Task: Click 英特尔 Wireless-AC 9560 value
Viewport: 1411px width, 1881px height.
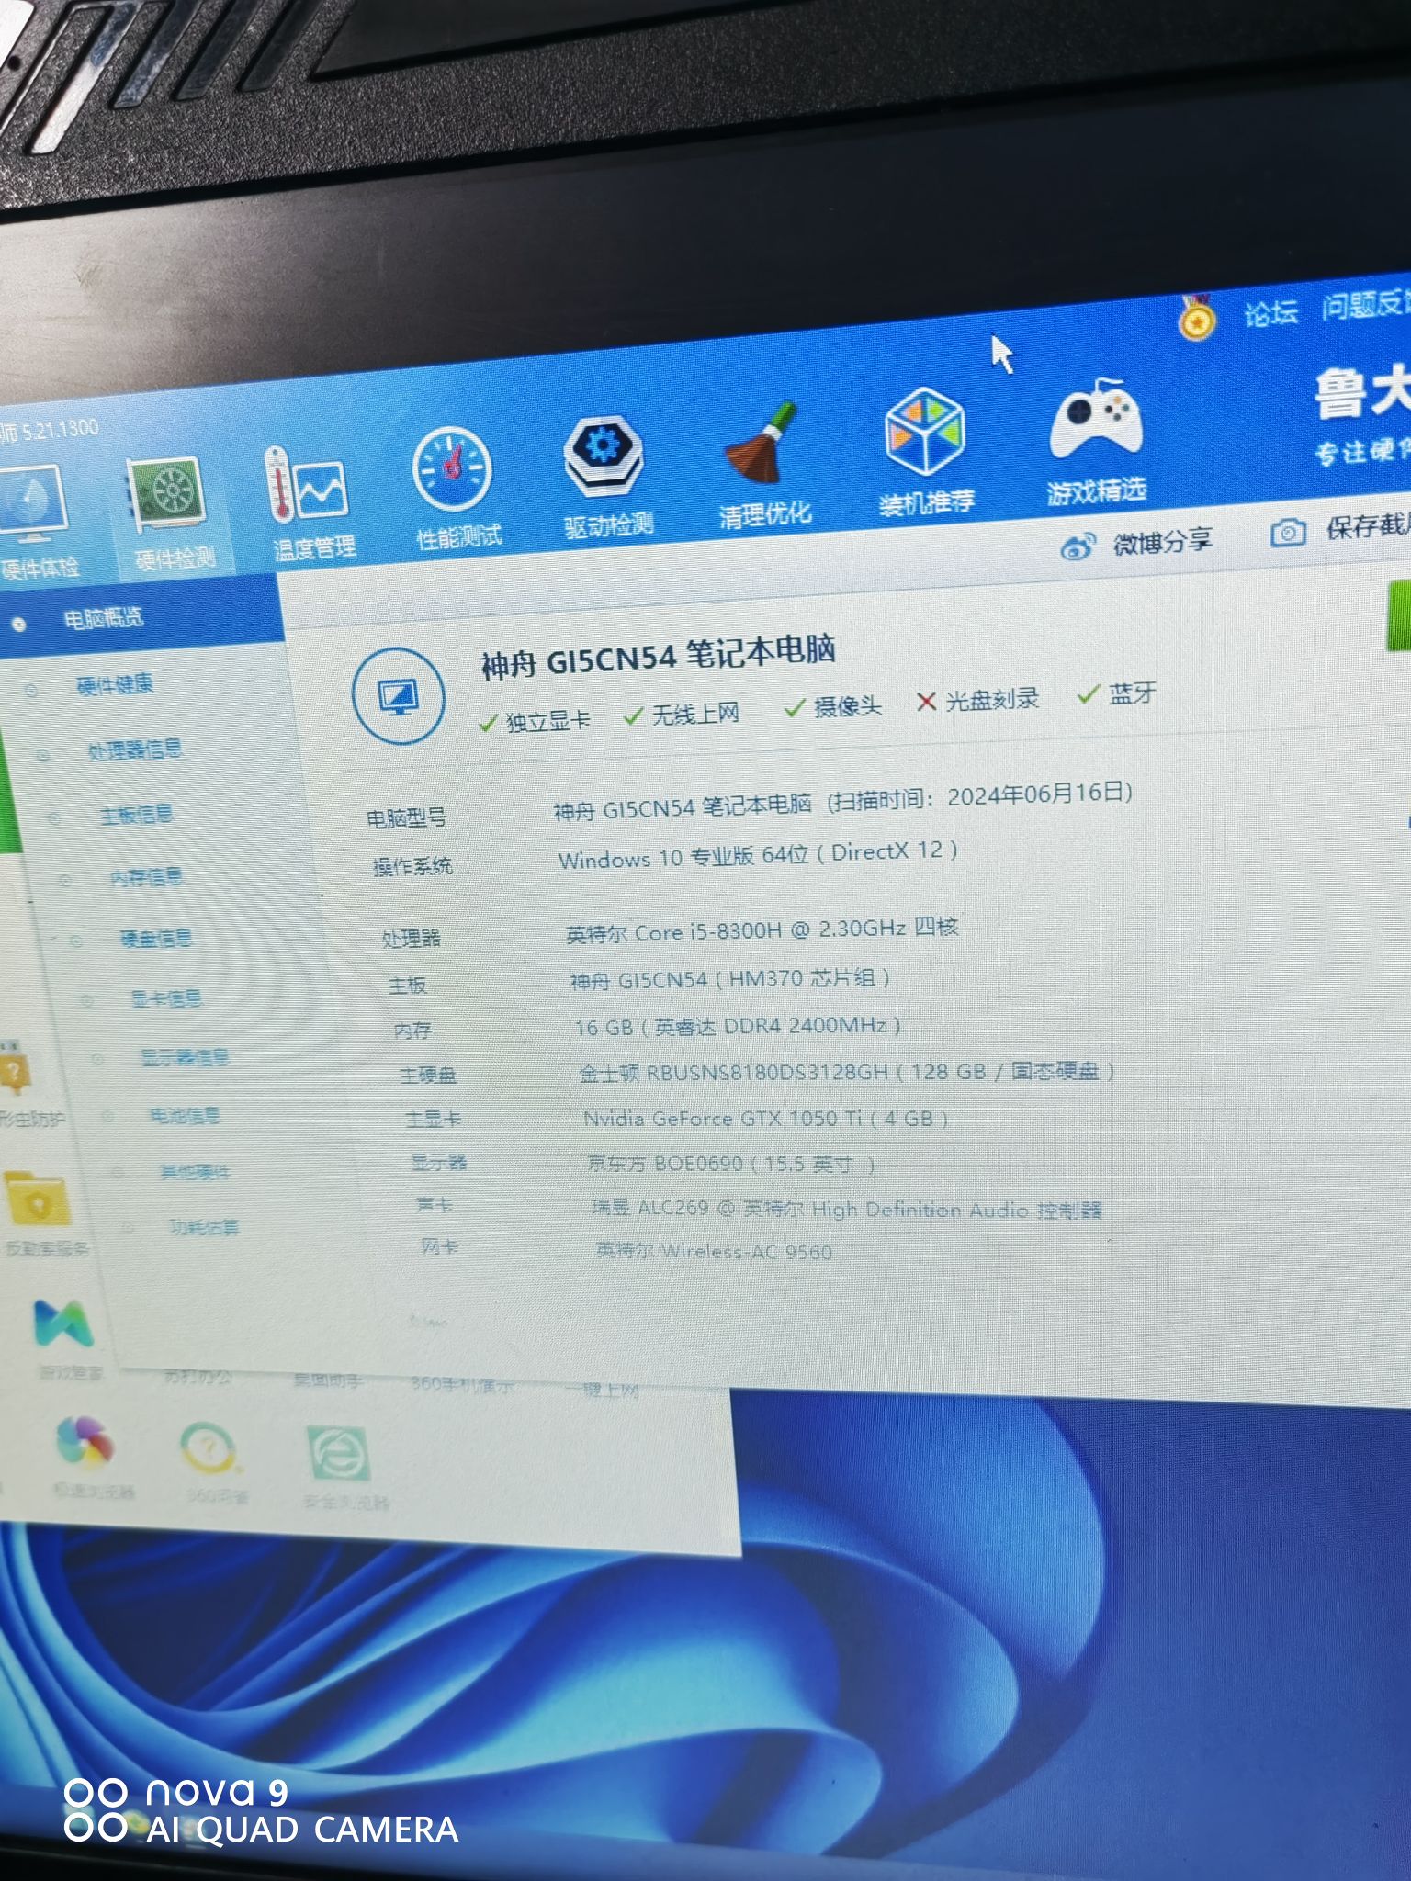Action: point(714,1251)
